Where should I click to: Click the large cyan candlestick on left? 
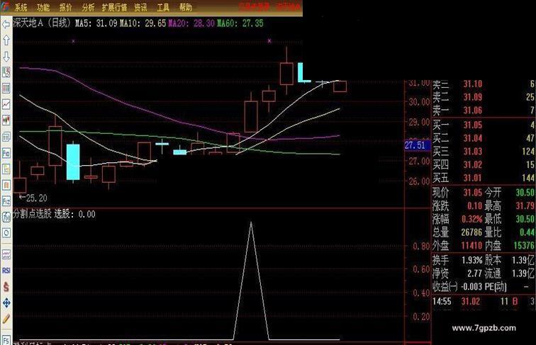coord(73,162)
